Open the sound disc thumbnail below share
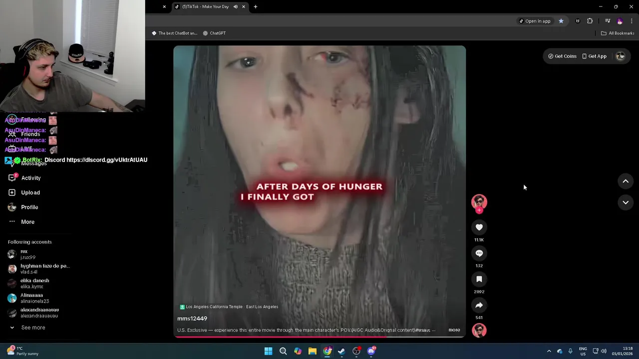This screenshot has height=359, width=639. tap(479, 330)
